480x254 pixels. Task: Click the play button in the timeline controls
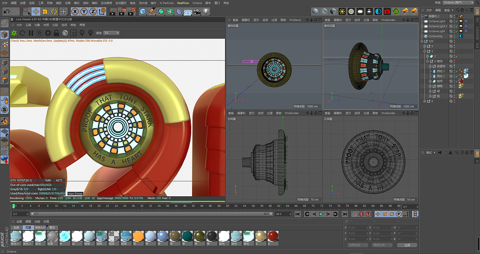[x=321, y=214]
